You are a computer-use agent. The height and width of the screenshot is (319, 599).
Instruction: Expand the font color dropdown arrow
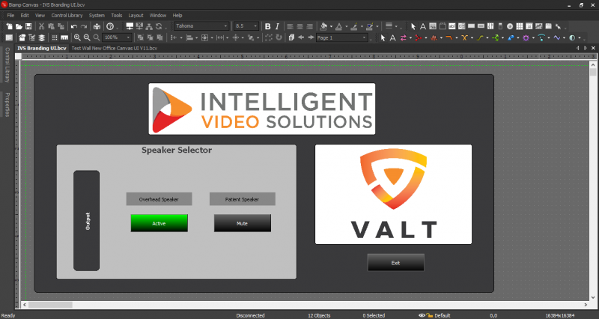point(346,26)
